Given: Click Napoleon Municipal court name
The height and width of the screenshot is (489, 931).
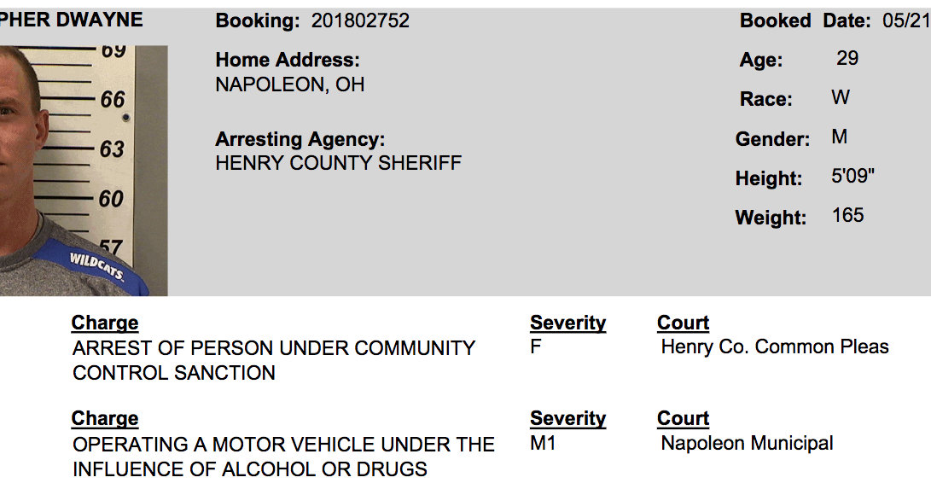Looking at the screenshot, I should (747, 443).
